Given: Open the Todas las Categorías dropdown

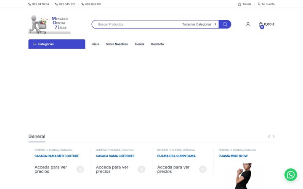Looking at the screenshot, I should click(x=199, y=24).
